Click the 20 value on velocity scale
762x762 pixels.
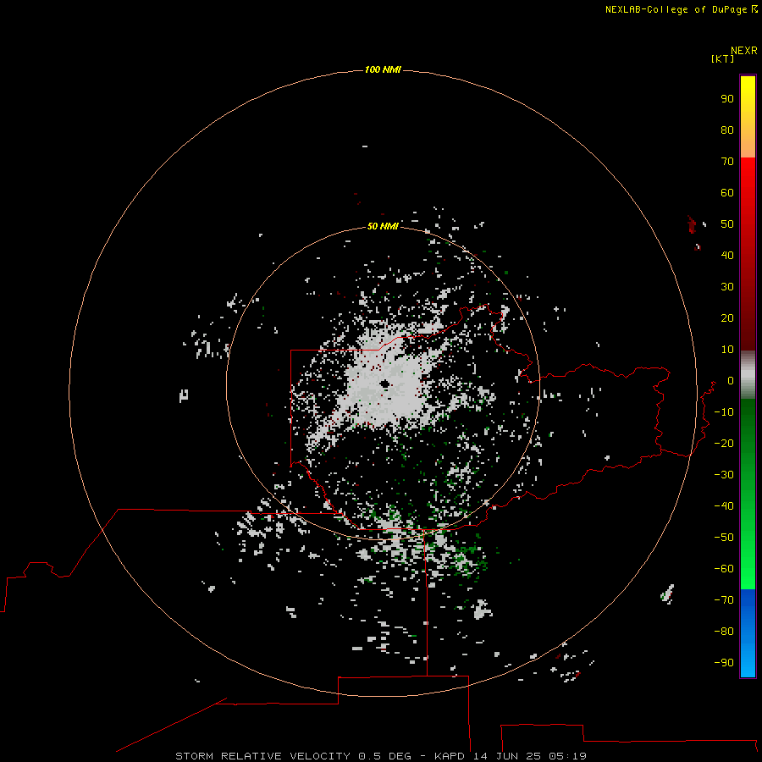click(x=727, y=317)
